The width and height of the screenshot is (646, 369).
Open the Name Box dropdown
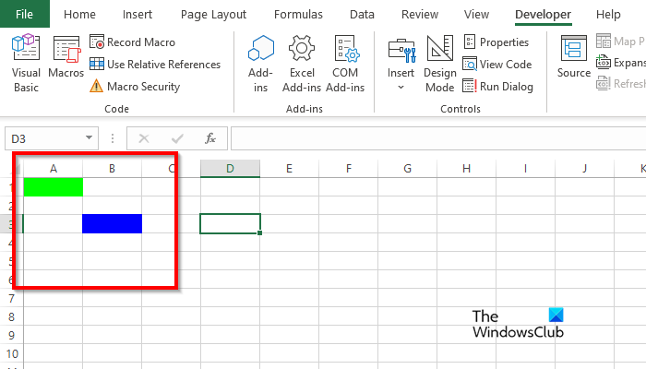[x=89, y=138]
